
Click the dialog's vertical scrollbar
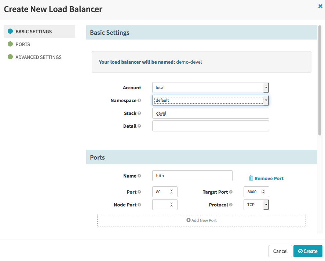(320, 80)
